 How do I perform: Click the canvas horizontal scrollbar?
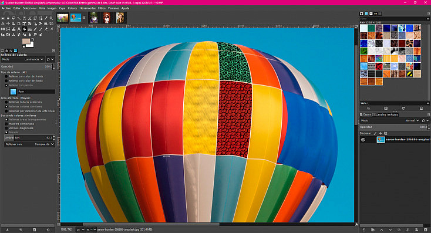(151, 224)
